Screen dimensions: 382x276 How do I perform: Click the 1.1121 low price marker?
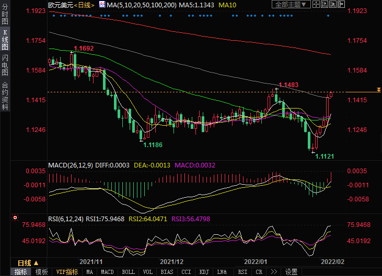325,156
